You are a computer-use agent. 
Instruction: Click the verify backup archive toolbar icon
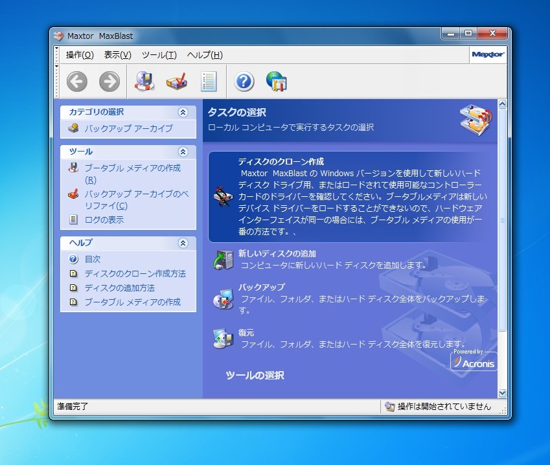(176, 82)
